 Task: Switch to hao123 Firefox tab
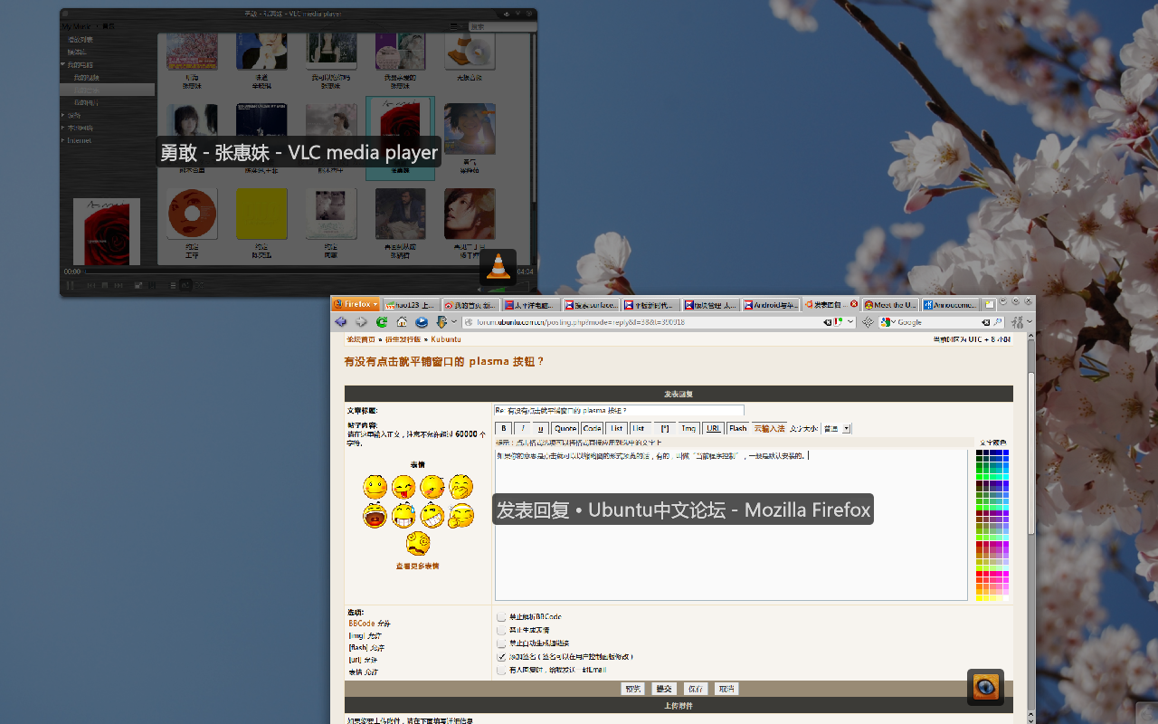pos(411,305)
